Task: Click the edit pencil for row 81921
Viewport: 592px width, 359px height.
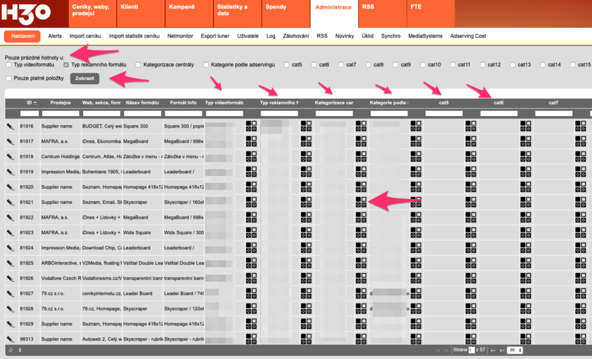Action: [10, 202]
